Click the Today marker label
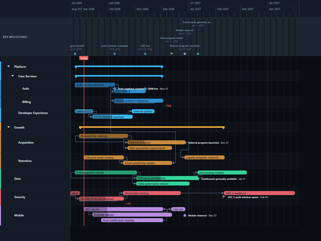 tap(84, 58)
